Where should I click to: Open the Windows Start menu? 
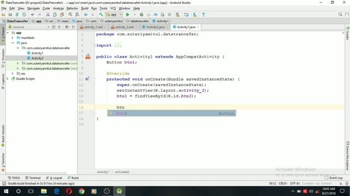(x=6, y=191)
